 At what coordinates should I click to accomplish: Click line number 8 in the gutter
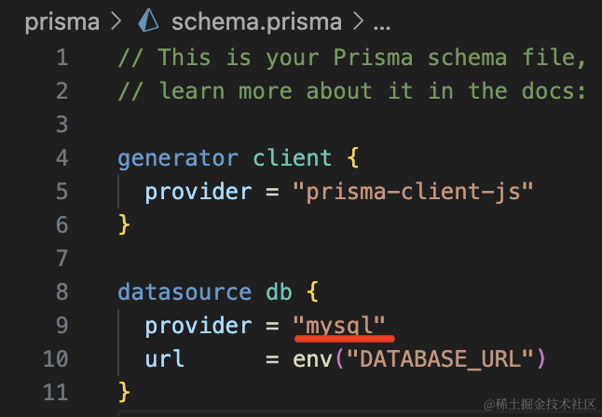(x=62, y=292)
